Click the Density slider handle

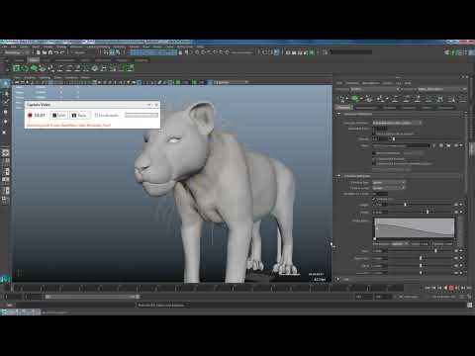tap(394, 138)
